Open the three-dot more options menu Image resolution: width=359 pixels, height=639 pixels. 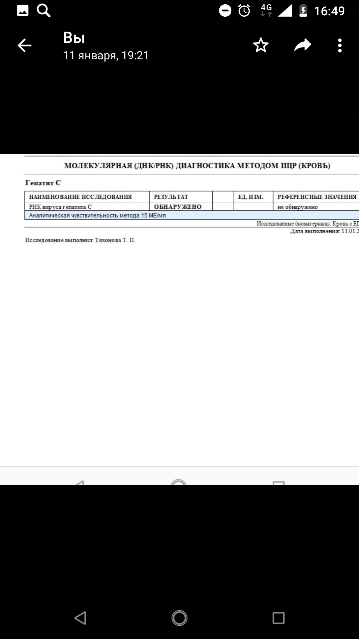coord(339,46)
